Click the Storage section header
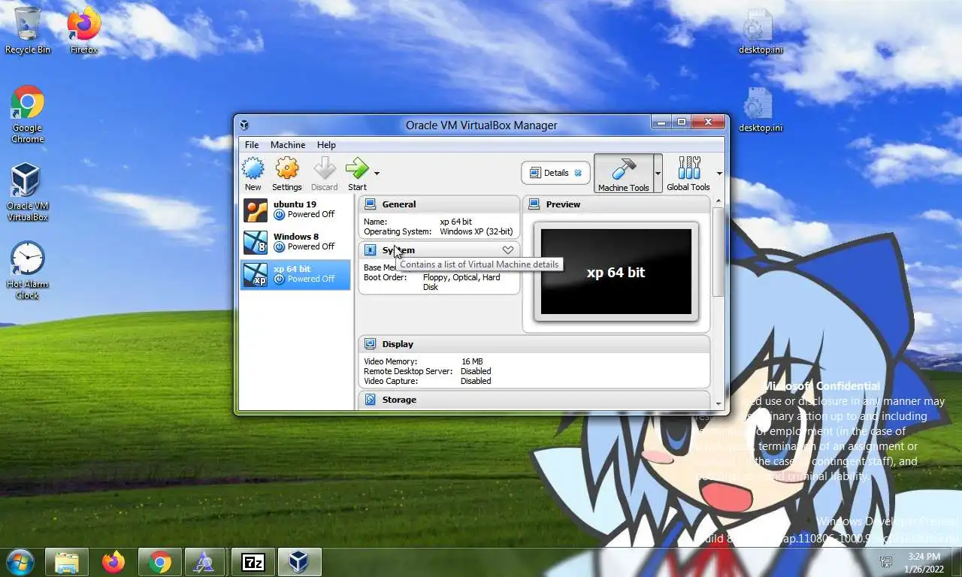This screenshot has width=962, height=577. tap(534, 400)
